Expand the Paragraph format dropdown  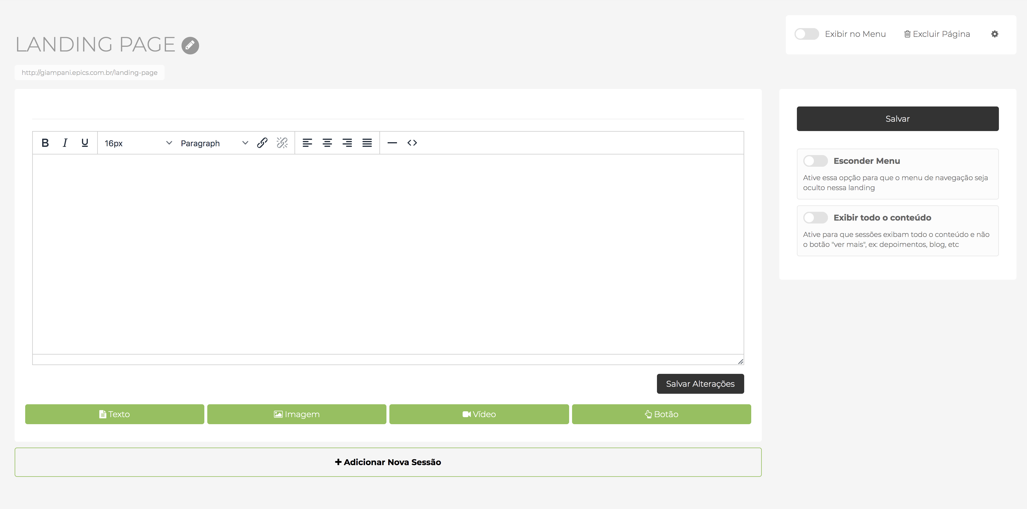[214, 143]
